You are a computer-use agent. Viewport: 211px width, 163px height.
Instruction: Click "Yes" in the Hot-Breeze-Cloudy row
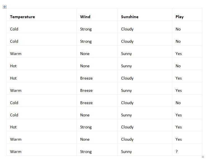[179, 78]
